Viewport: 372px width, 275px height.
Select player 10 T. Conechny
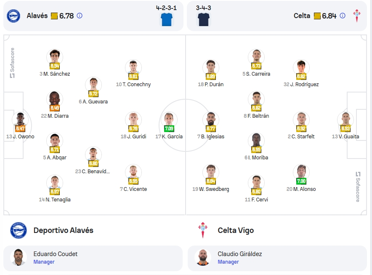pyautogui.click(x=133, y=74)
